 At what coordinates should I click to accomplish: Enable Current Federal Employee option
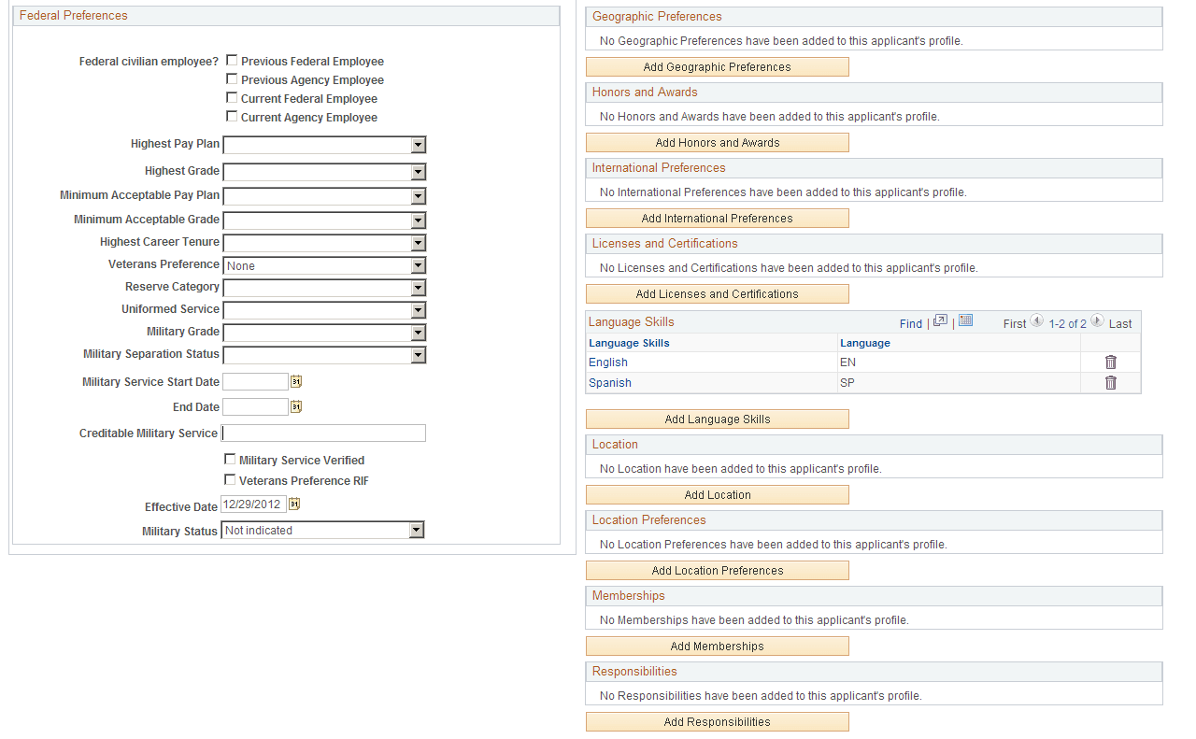click(232, 97)
